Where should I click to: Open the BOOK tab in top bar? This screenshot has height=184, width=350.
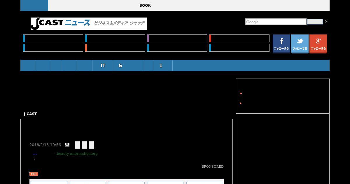(x=145, y=6)
